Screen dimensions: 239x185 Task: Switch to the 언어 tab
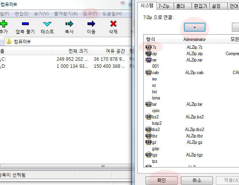[233, 6]
